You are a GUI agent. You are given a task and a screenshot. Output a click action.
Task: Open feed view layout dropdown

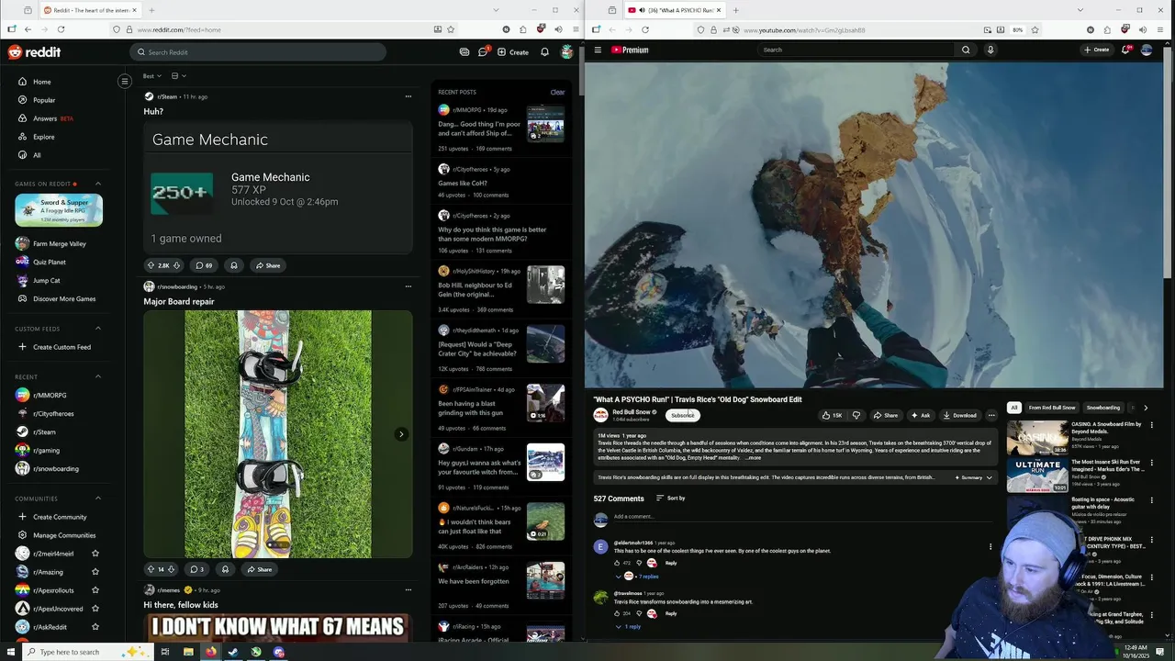[x=178, y=76]
